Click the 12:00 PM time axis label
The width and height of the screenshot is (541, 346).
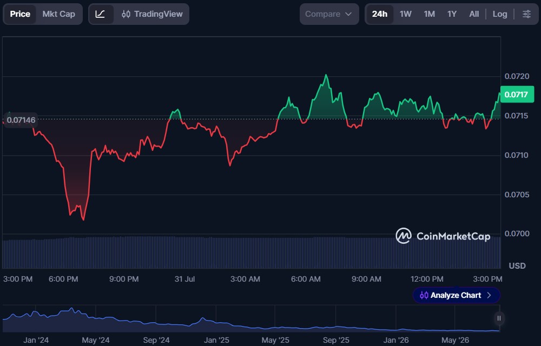coord(427,279)
